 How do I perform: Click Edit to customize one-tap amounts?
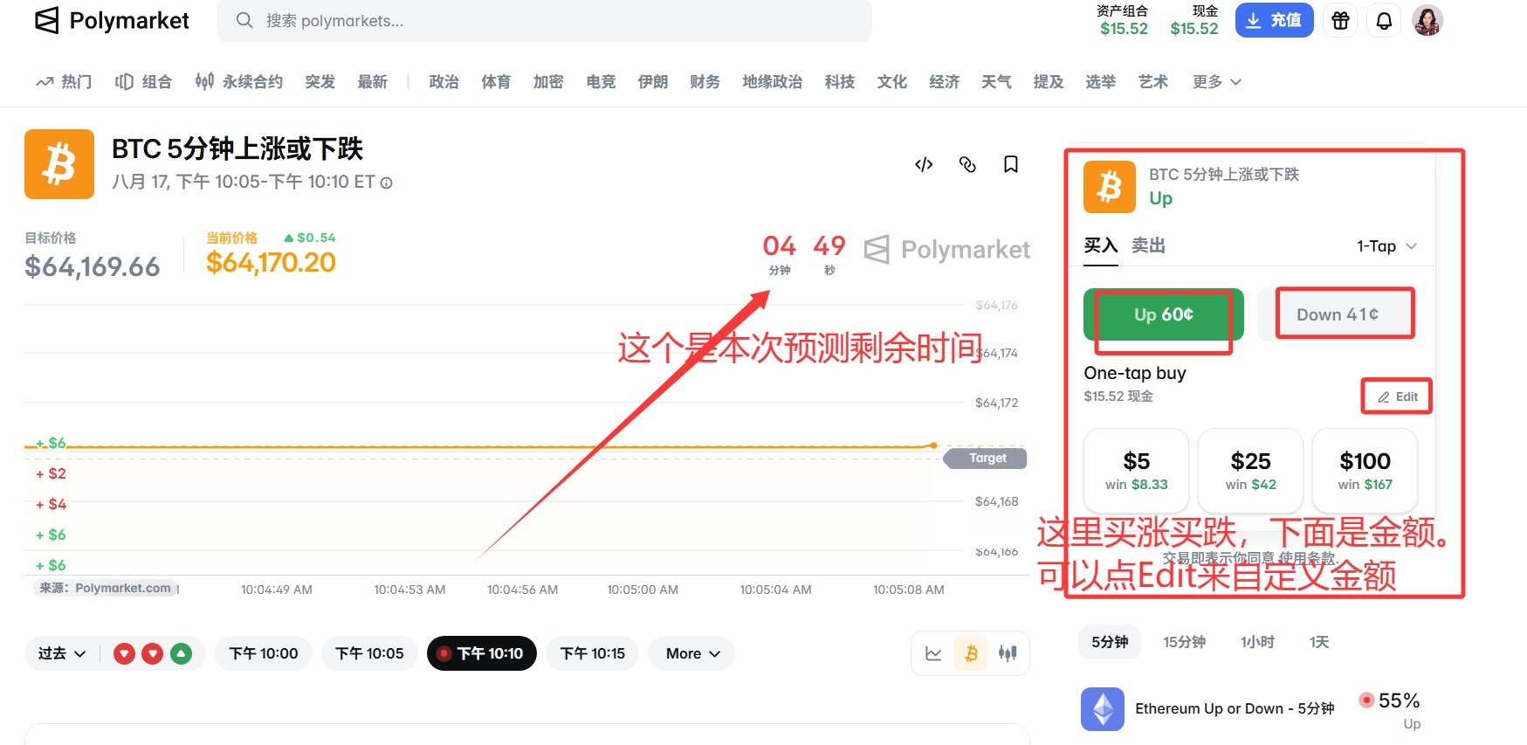click(x=1398, y=397)
